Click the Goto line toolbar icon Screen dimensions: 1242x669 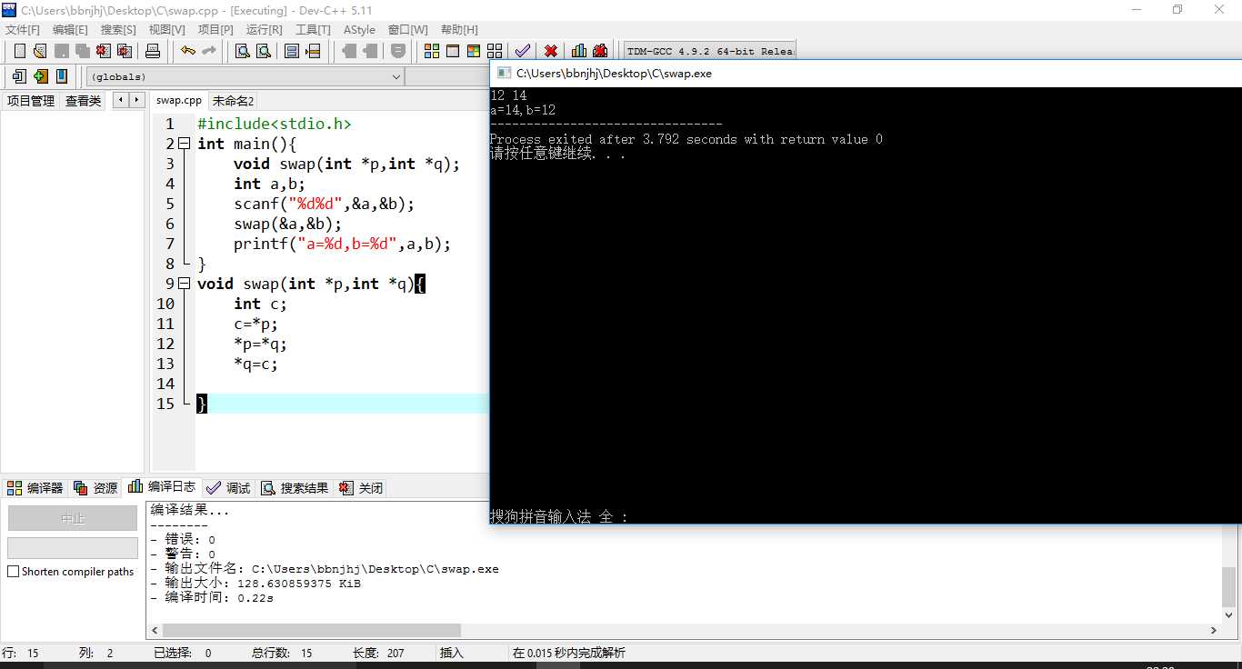click(313, 51)
